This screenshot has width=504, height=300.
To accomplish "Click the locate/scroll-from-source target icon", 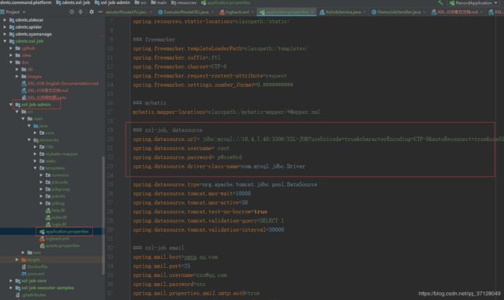I will click(71, 12).
